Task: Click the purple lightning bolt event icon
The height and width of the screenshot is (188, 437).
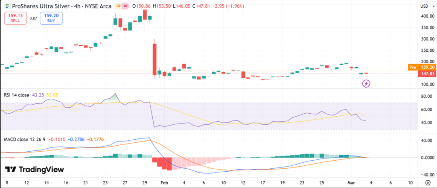Action: tap(366, 83)
